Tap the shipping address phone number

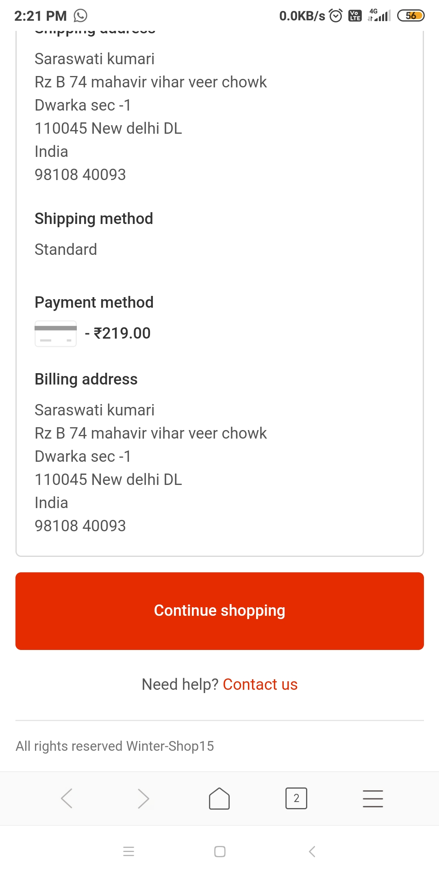tap(80, 175)
